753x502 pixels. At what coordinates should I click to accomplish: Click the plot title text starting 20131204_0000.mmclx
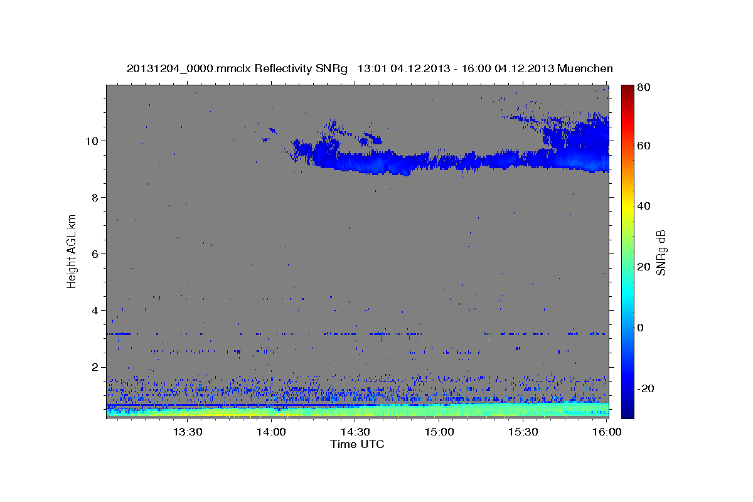(370, 68)
